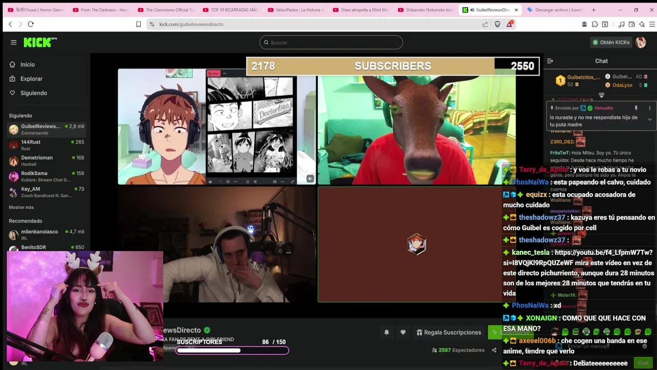This screenshot has width=657, height=370.
Task: Expand the gift leaderboard in chat
Action: coord(602,95)
